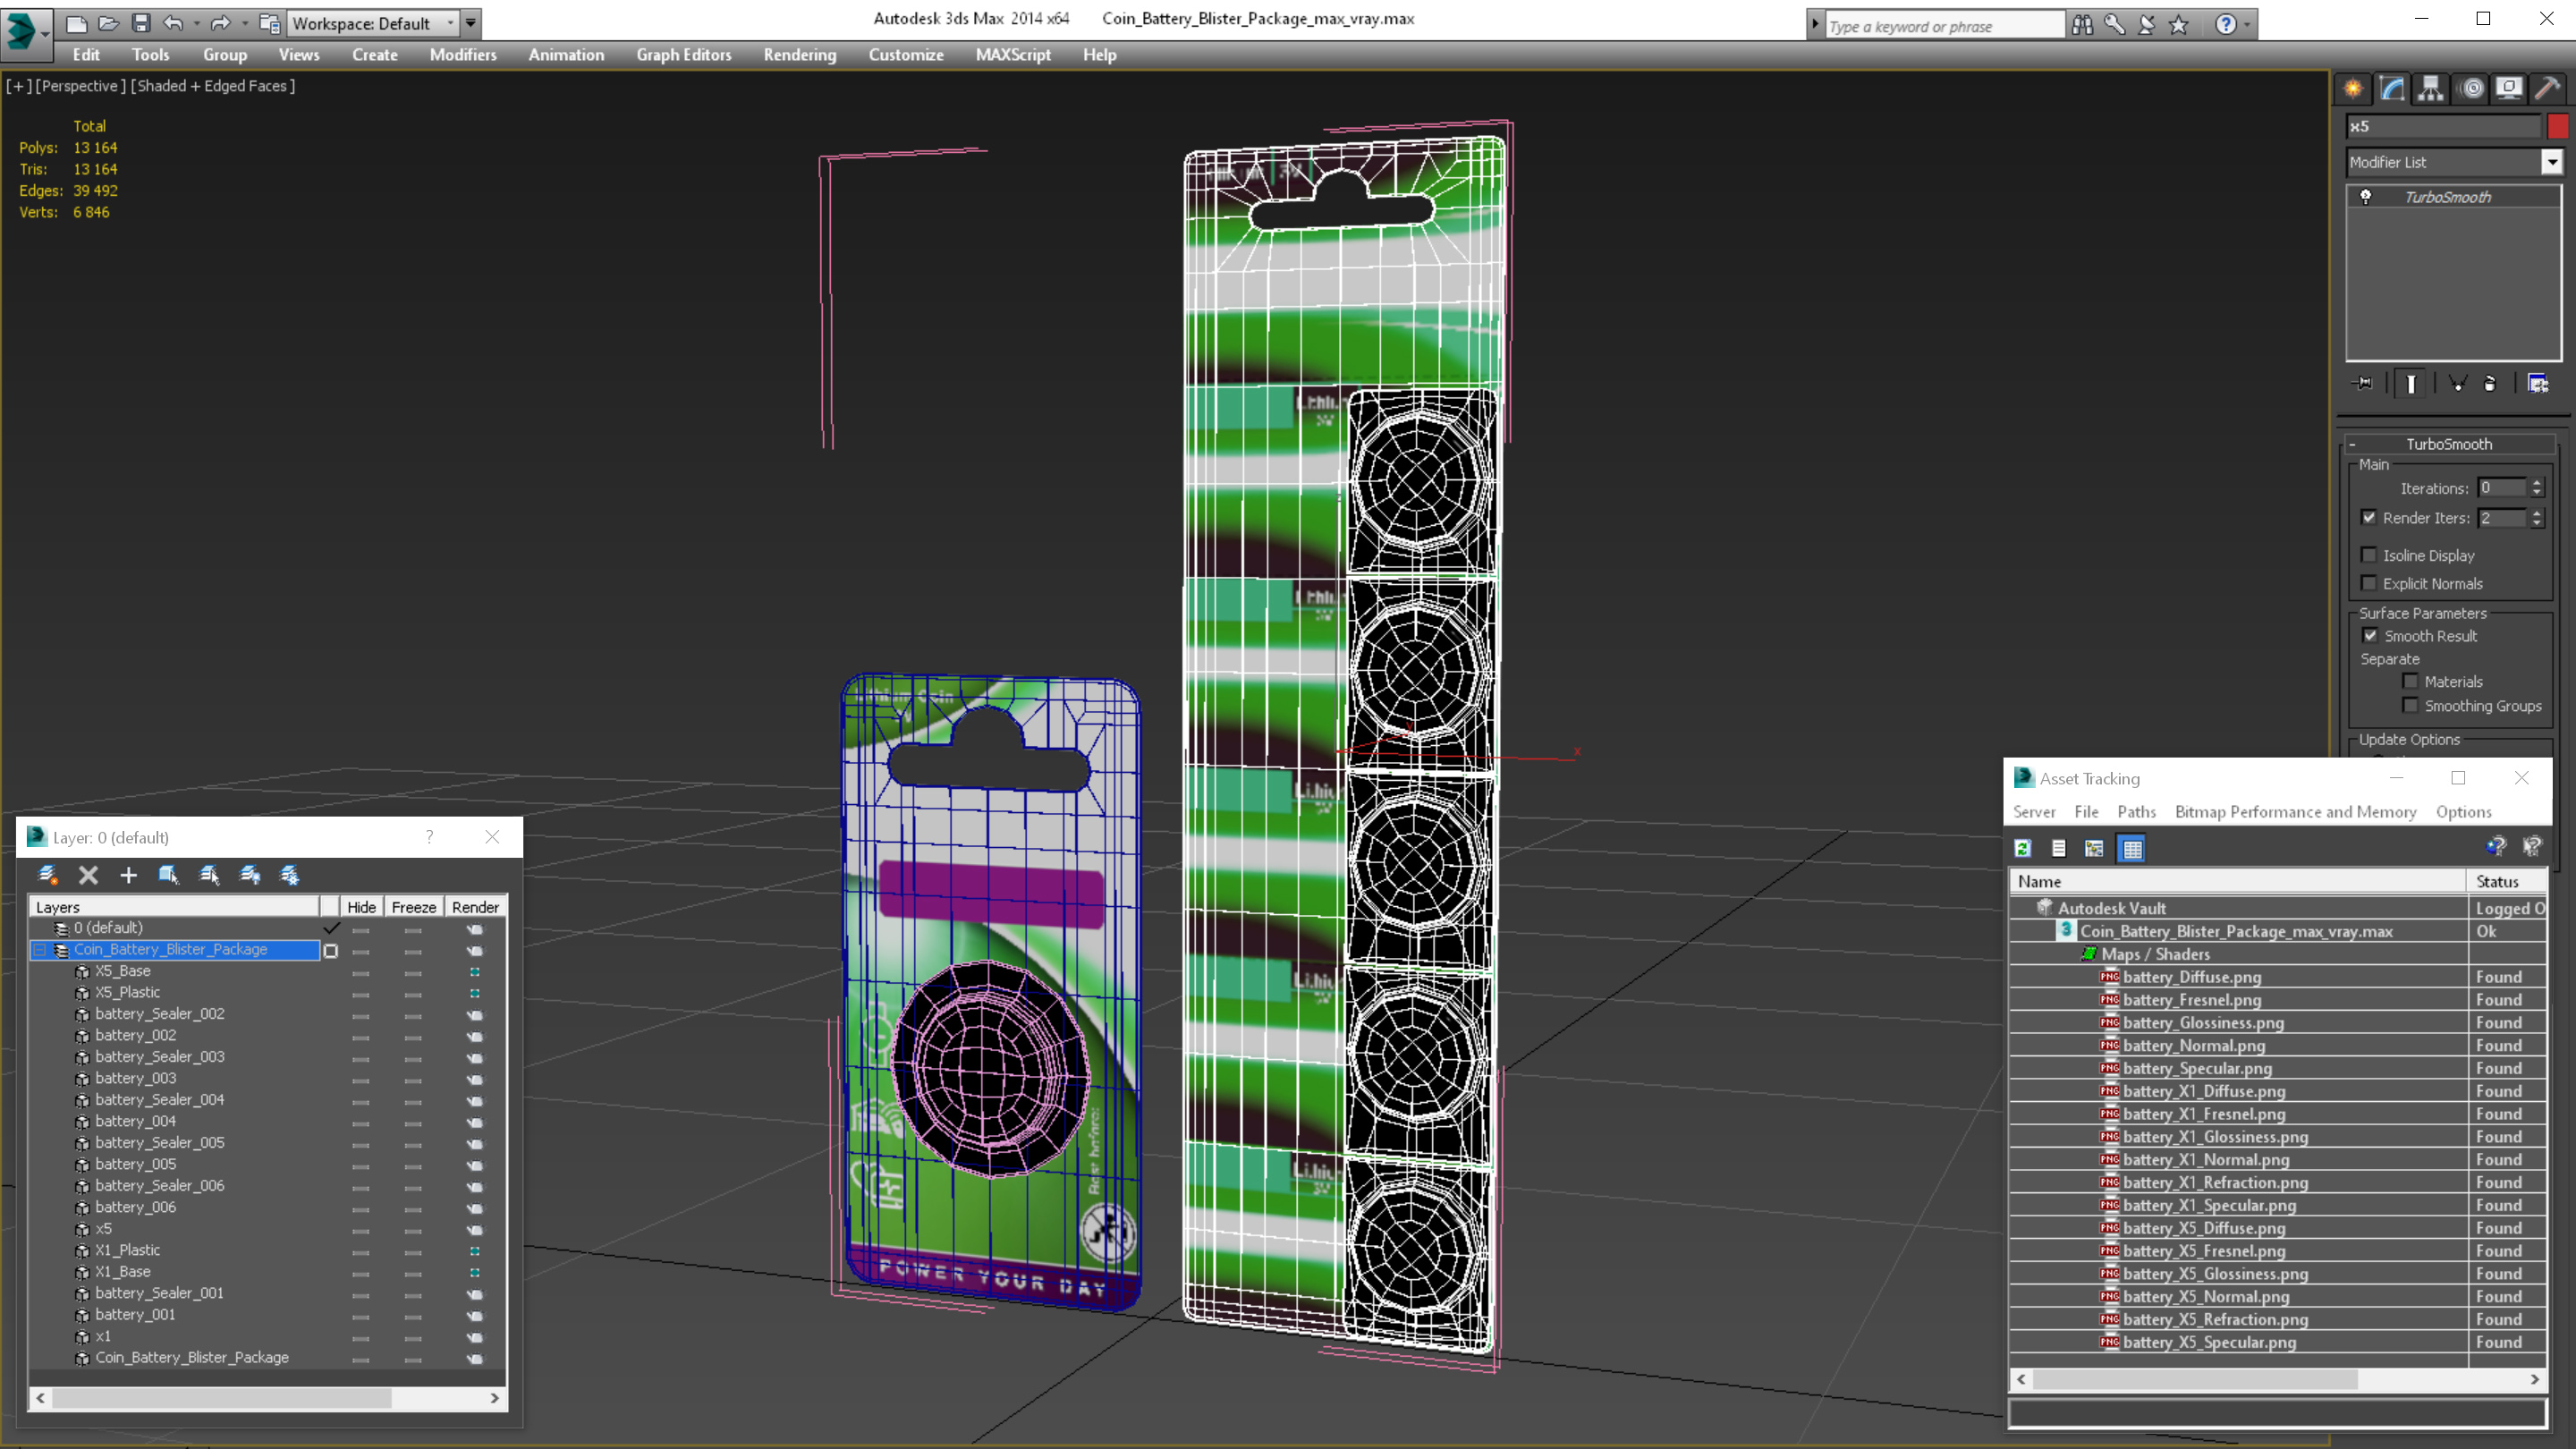This screenshot has width=2576, height=1449.
Task: Open Bitmap Performance and Memory menu
Action: click(x=2295, y=812)
